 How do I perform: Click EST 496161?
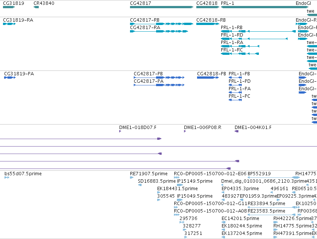point(272,193)
